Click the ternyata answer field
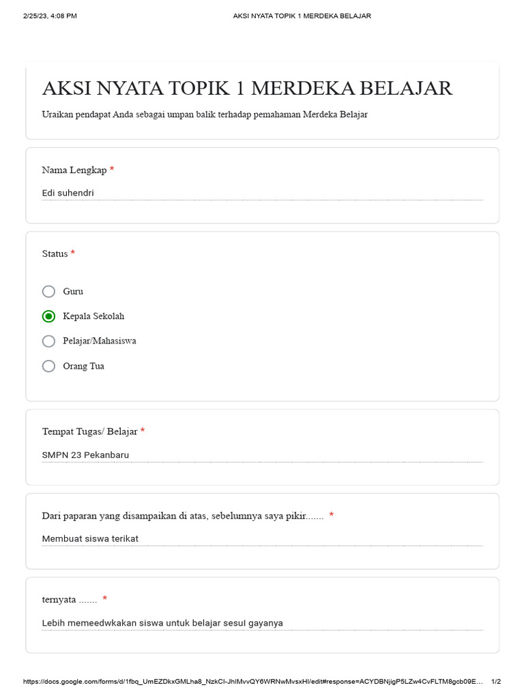Screen dimensions: 524x698 pos(263,623)
